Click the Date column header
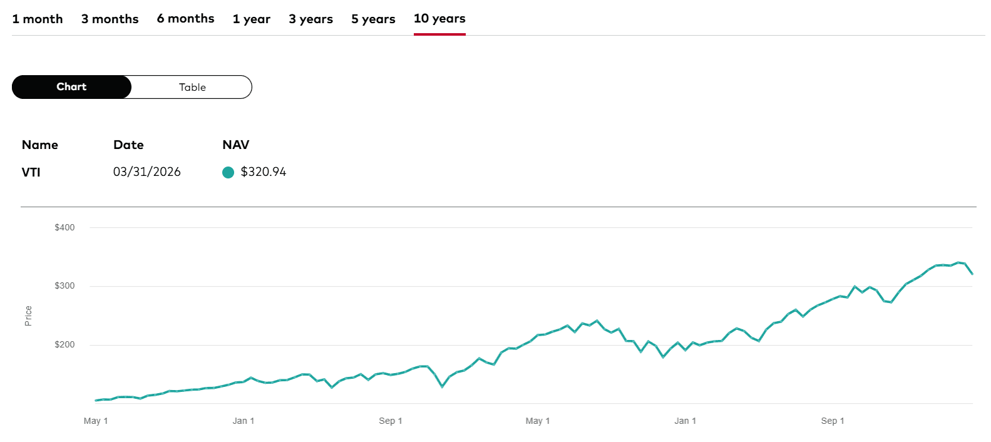This screenshot has height=442, width=991. tap(128, 145)
